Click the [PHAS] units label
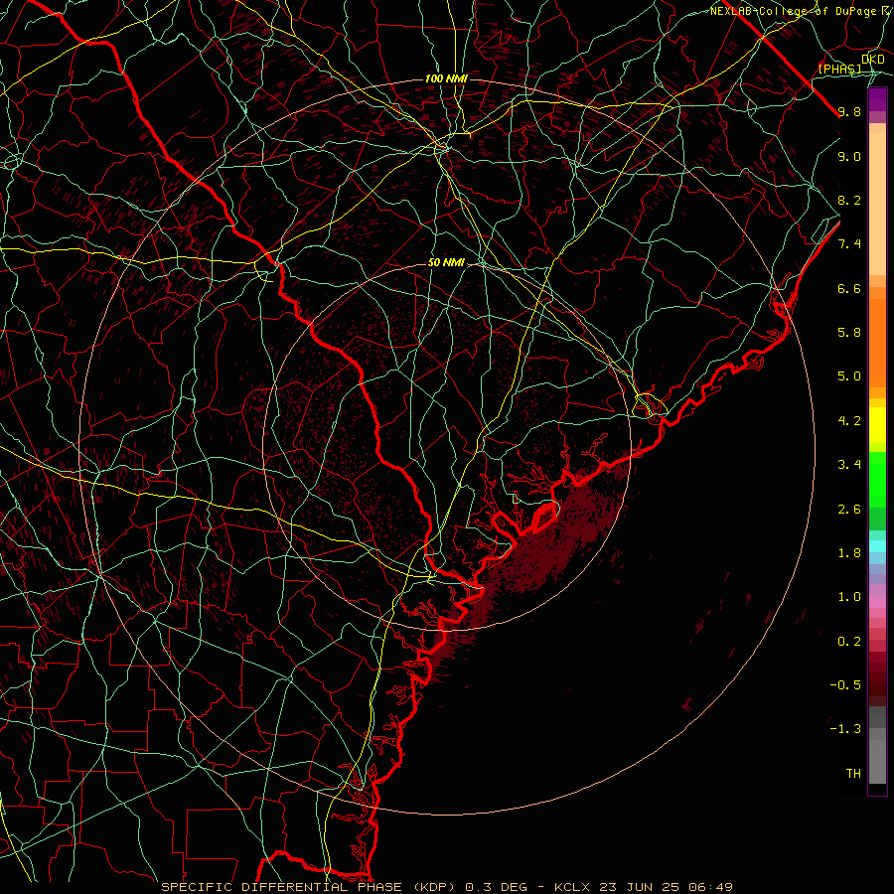The width and height of the screenshot is (894, 894). (839, 70)
